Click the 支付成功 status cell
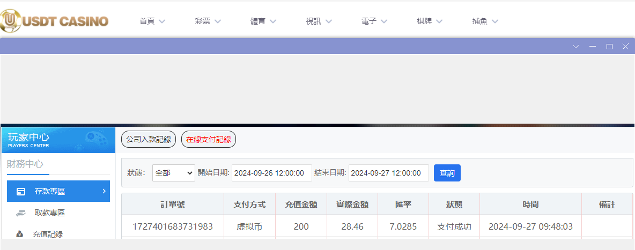This screenshot has height=250, width=635. (x=454, y=226)
